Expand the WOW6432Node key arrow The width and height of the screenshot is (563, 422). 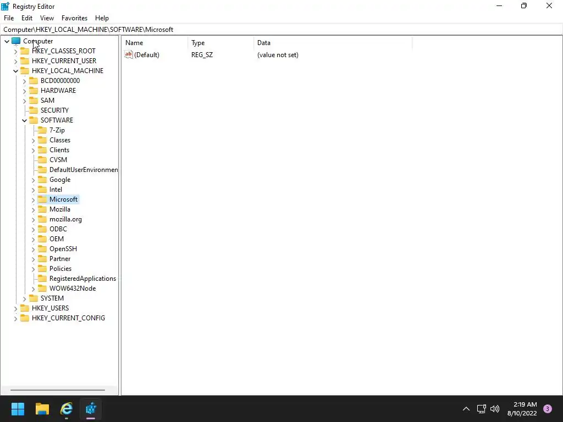[33, 289]
